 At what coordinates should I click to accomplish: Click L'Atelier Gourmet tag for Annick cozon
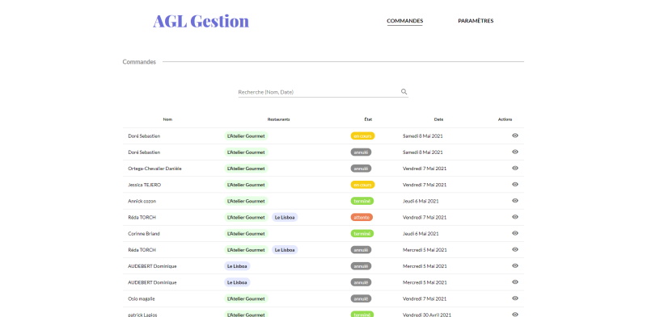coord(247,201)
